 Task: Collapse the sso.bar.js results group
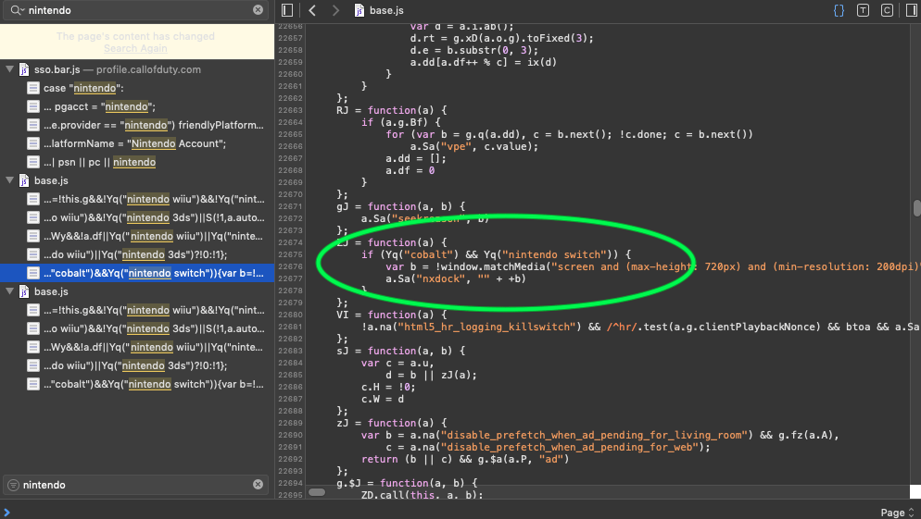point(9,69)
